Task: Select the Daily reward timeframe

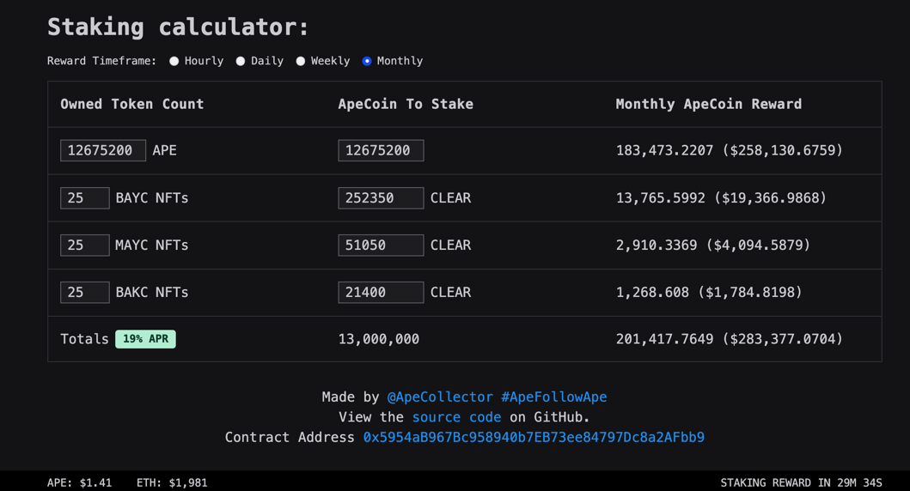Action: [x=241, y=61]
